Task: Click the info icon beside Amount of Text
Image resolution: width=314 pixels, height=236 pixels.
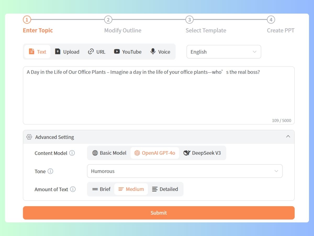Action: (x=73, y=189)
